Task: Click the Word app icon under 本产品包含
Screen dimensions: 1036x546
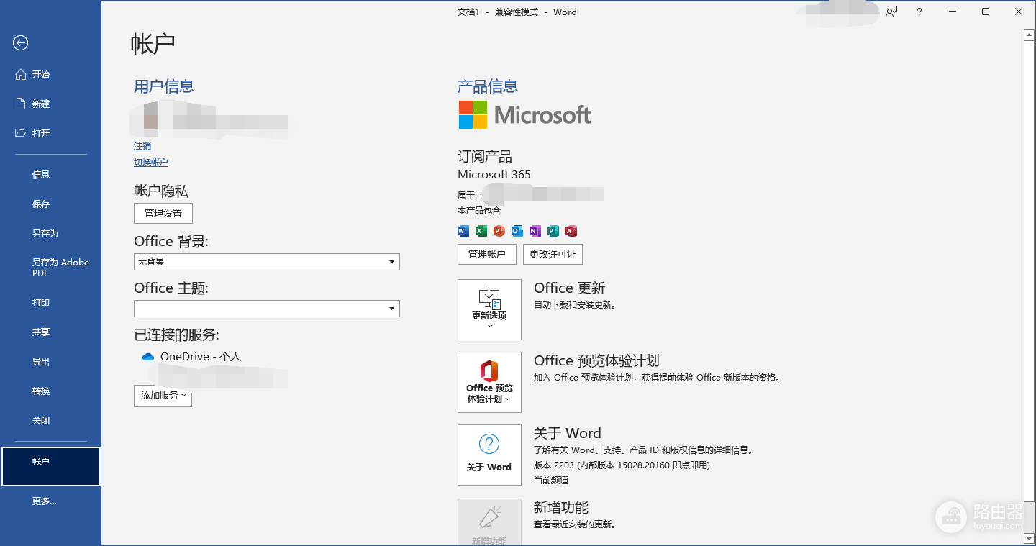Action: [463, 231]
